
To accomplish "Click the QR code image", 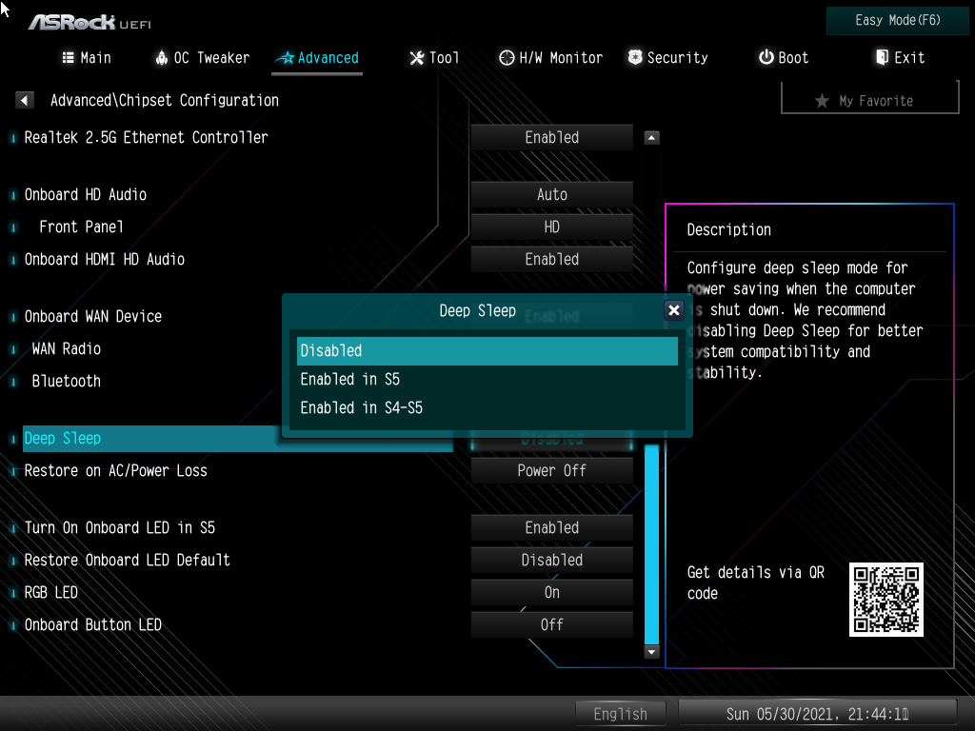I will tap(886, 600).
